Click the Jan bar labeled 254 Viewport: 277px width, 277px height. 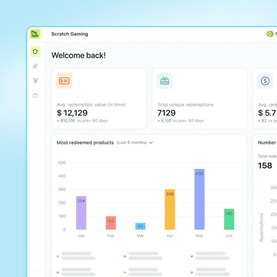[x=81, y=213]
